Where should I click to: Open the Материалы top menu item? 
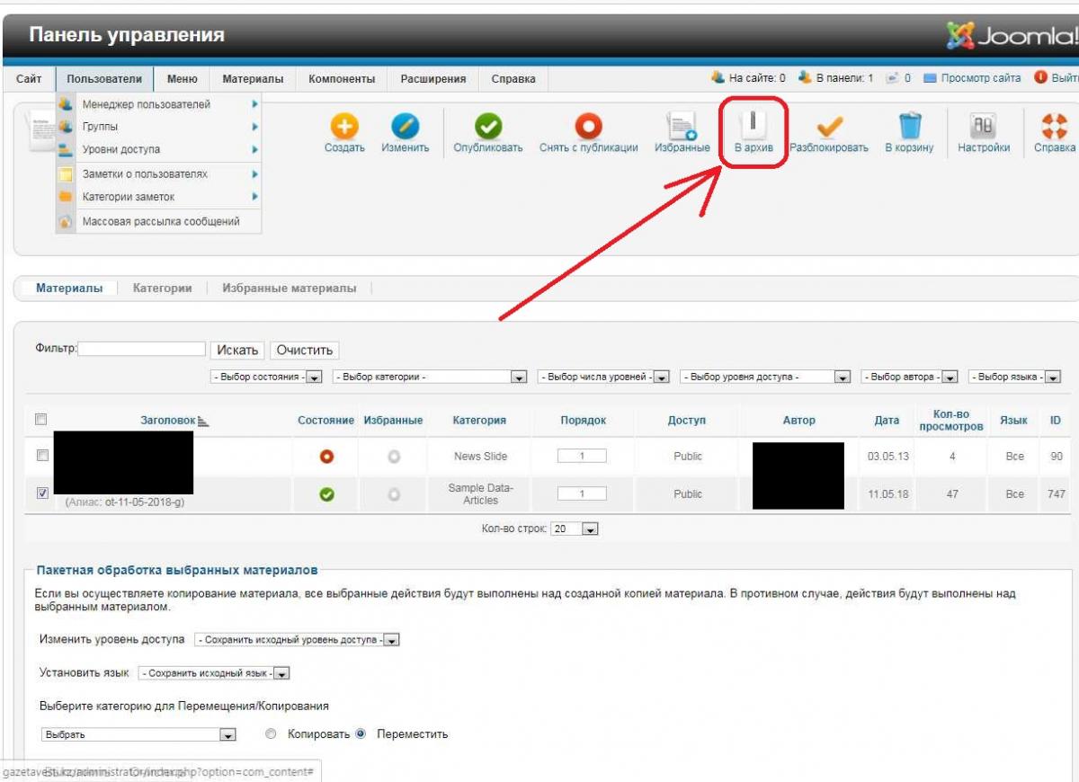[x=253, y=79]
